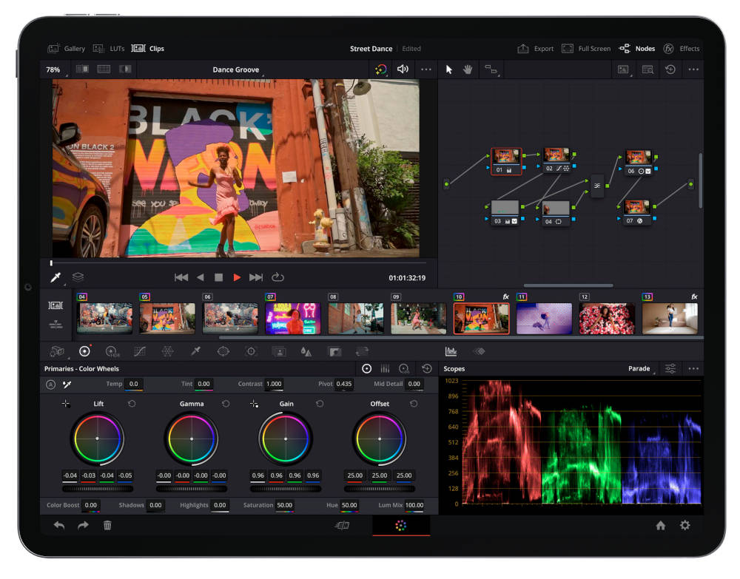Open the Tracker palette

252,351
